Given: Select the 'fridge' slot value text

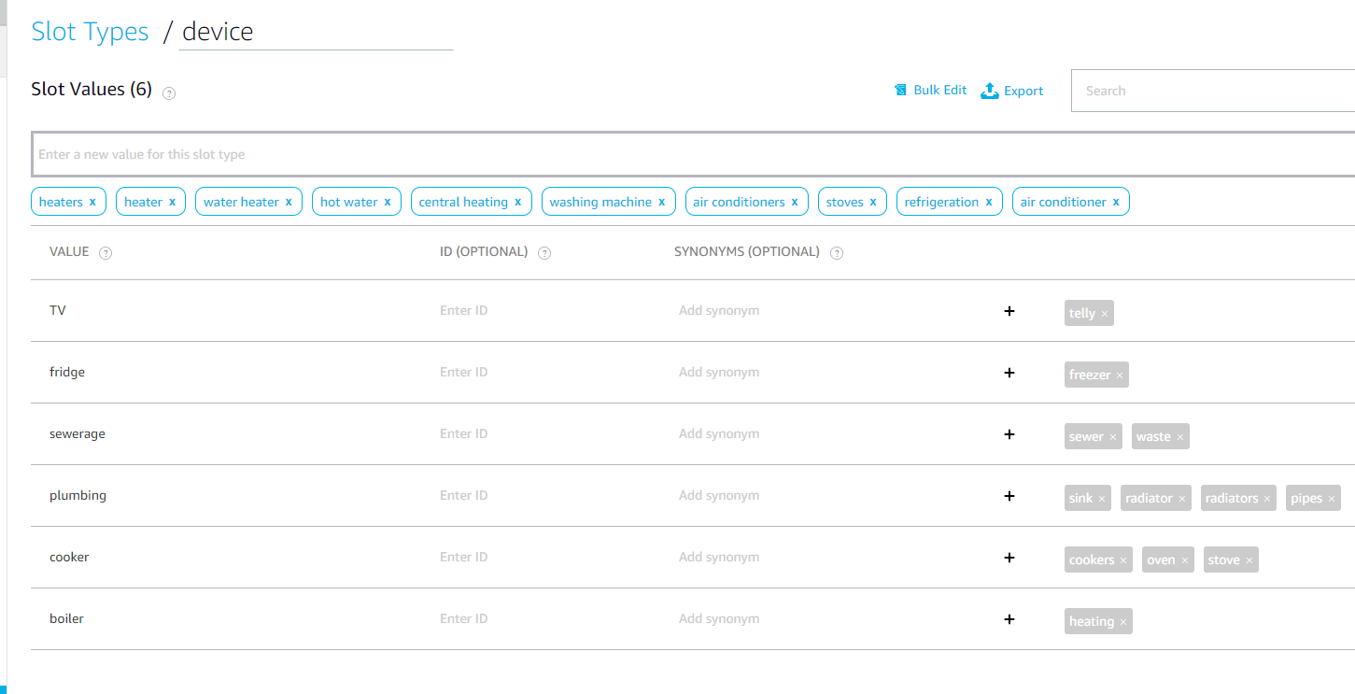Looking at the screenshot, I should click(67, 372).
